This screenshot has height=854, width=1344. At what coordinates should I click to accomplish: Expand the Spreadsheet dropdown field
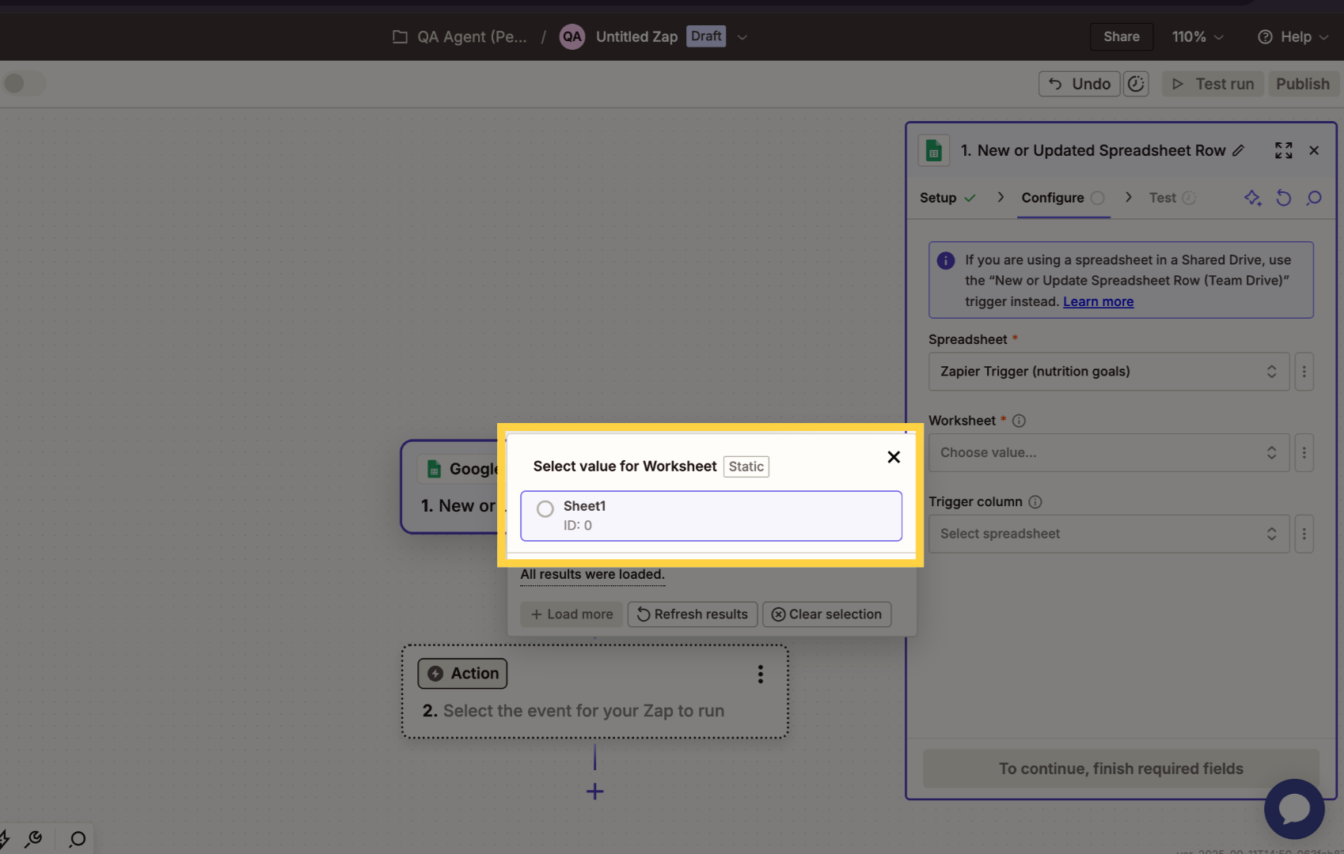tap(1108, 372)
